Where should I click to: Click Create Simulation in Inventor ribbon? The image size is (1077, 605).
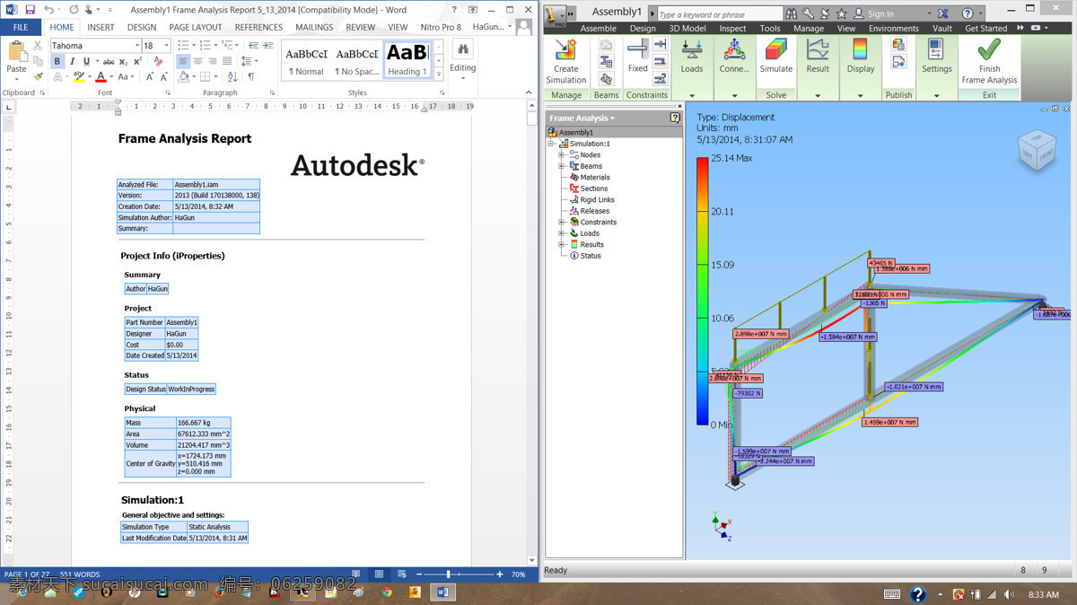(x=565, y=61)
